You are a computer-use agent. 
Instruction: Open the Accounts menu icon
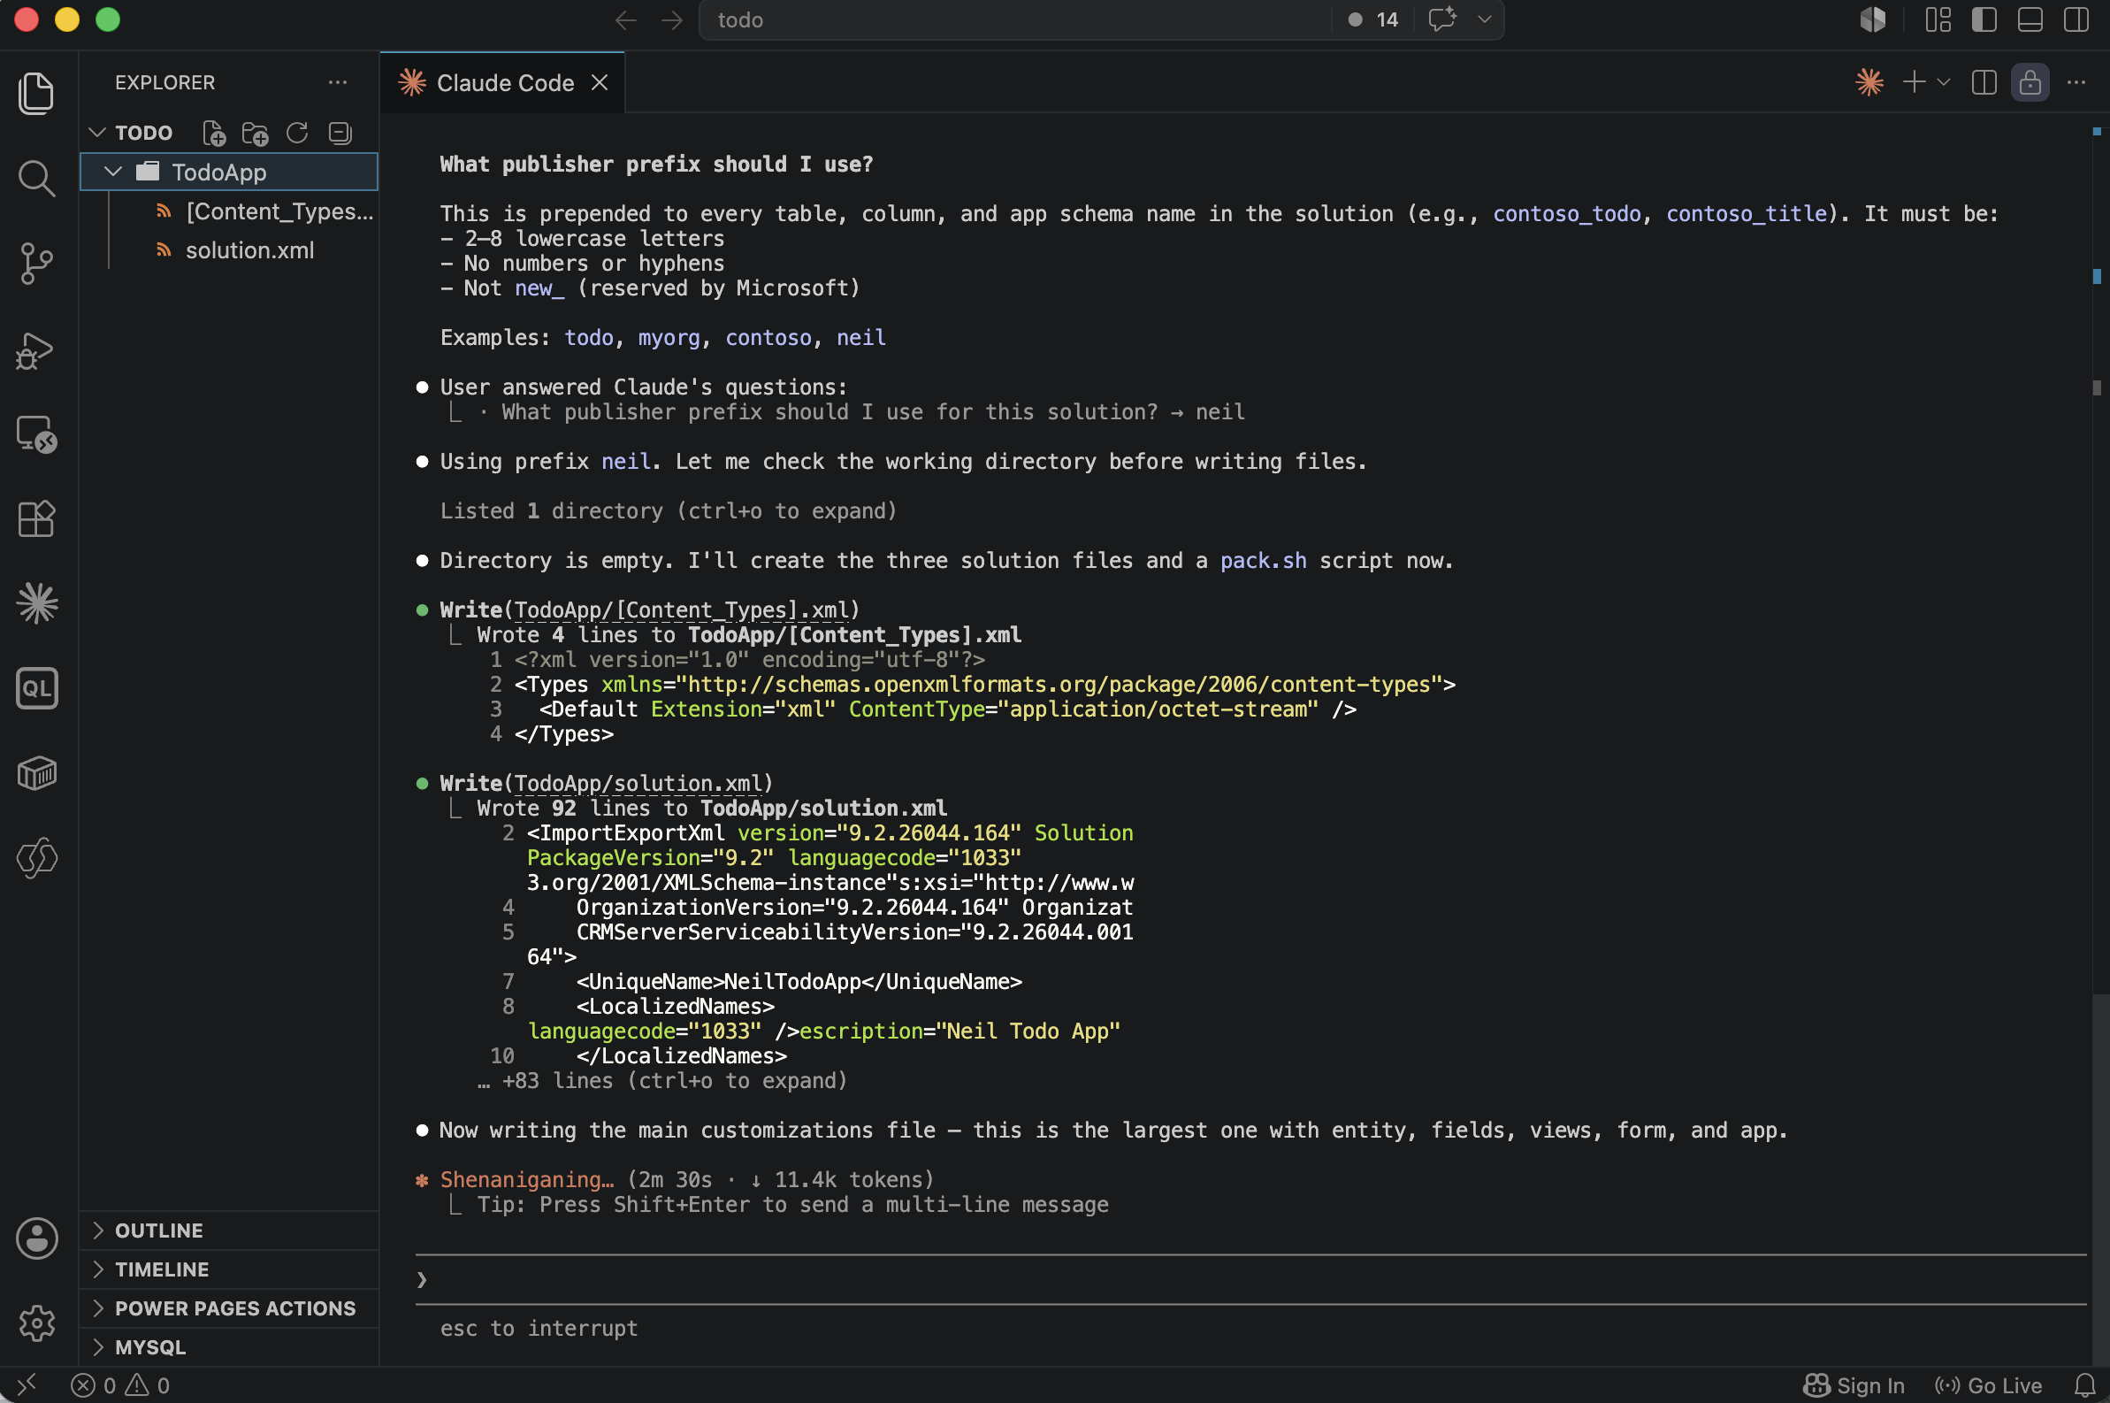[x=36, y=1238]
